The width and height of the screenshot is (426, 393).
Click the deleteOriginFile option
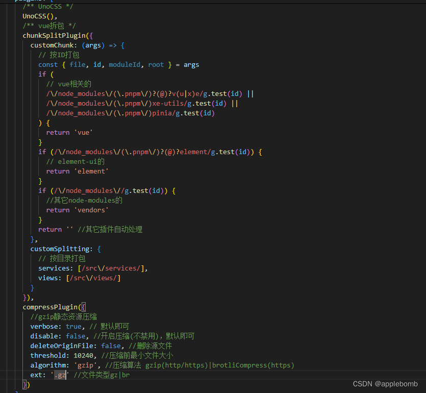point(62,346)
